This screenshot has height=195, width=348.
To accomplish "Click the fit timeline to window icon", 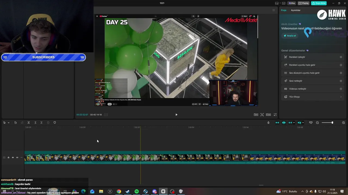I will tap(311, 123).
